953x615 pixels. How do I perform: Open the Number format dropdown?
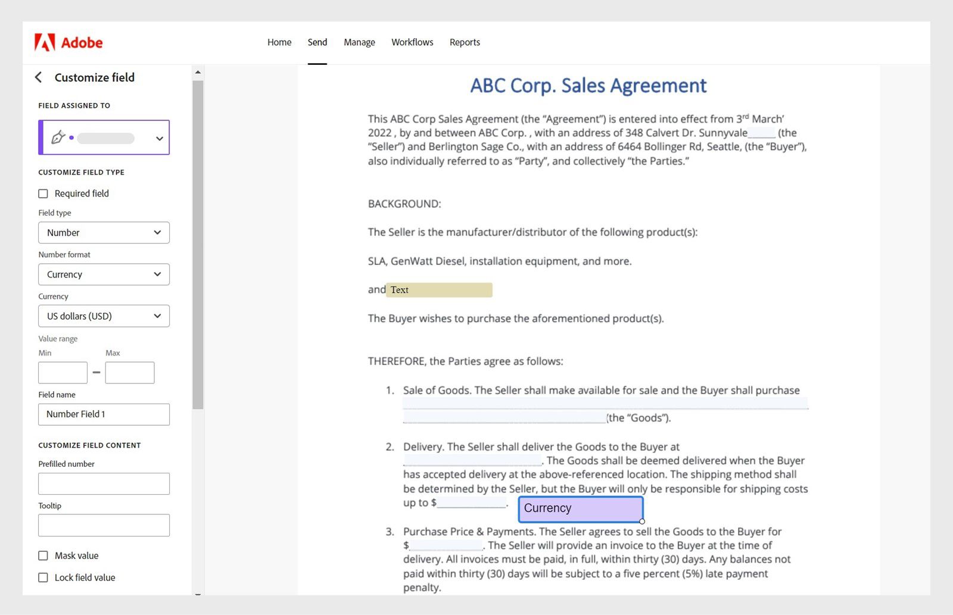point(104,274)
